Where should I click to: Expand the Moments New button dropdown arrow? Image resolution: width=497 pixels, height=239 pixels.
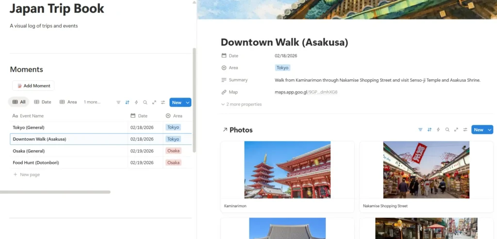(187, 102)
